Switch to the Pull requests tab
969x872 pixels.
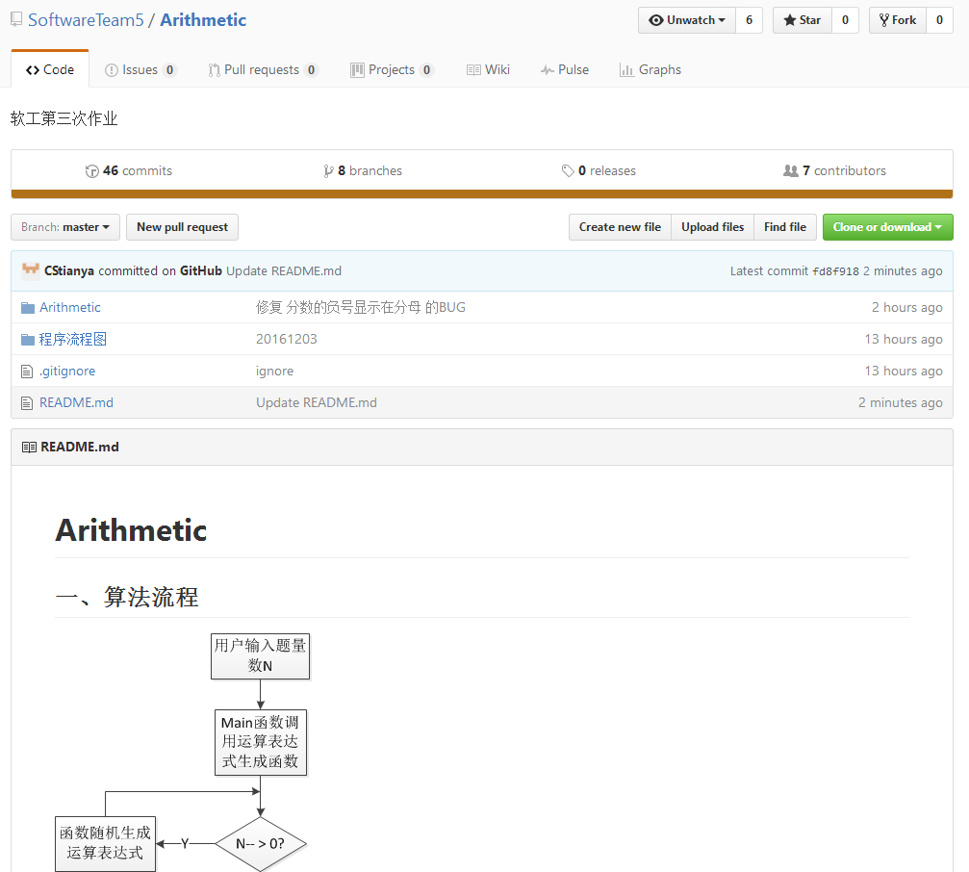[x=263, y=70]
